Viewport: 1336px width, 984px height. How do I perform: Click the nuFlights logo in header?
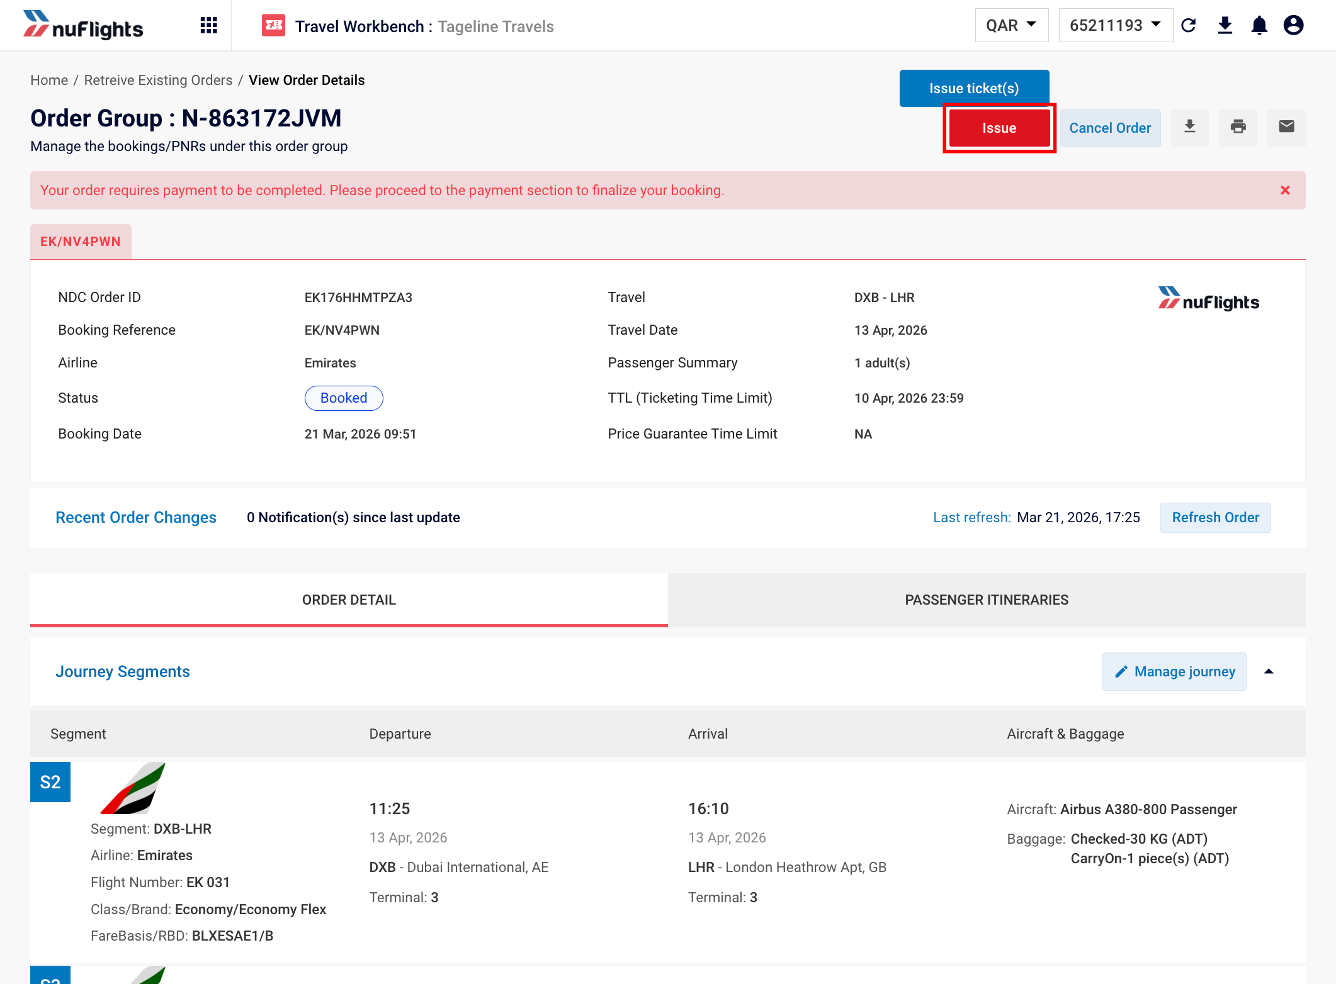click(x=83, y=25)
